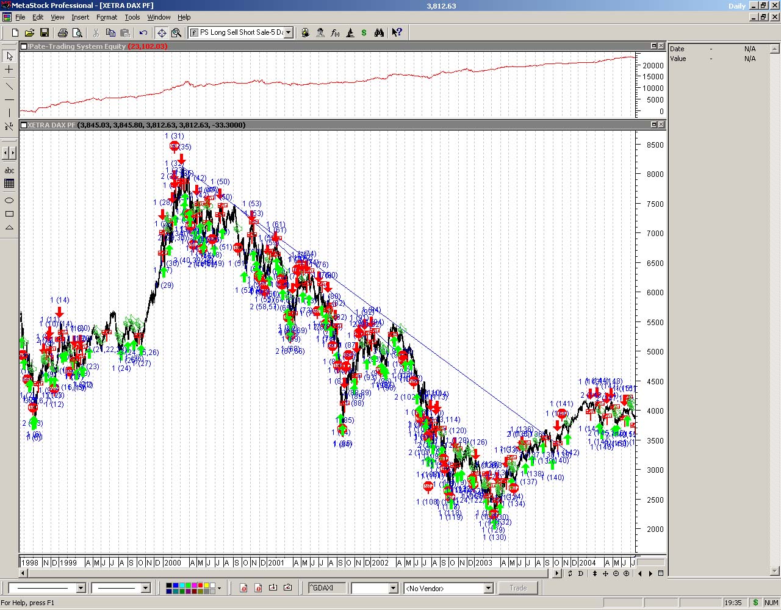Open the Tools menu
The height and width of the screenshot is (610, 781).
tap(132, 17)
